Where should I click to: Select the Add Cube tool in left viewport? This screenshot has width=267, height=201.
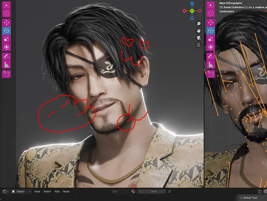[x=6, y=74]
